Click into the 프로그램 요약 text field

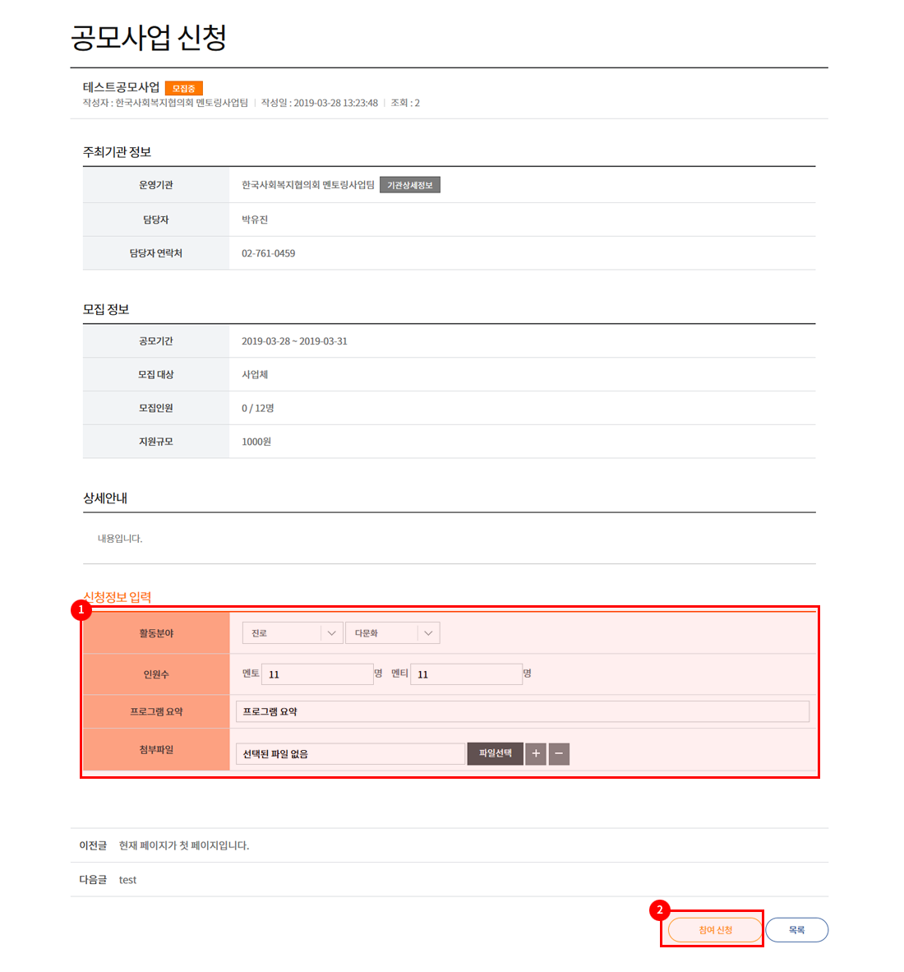522,712
